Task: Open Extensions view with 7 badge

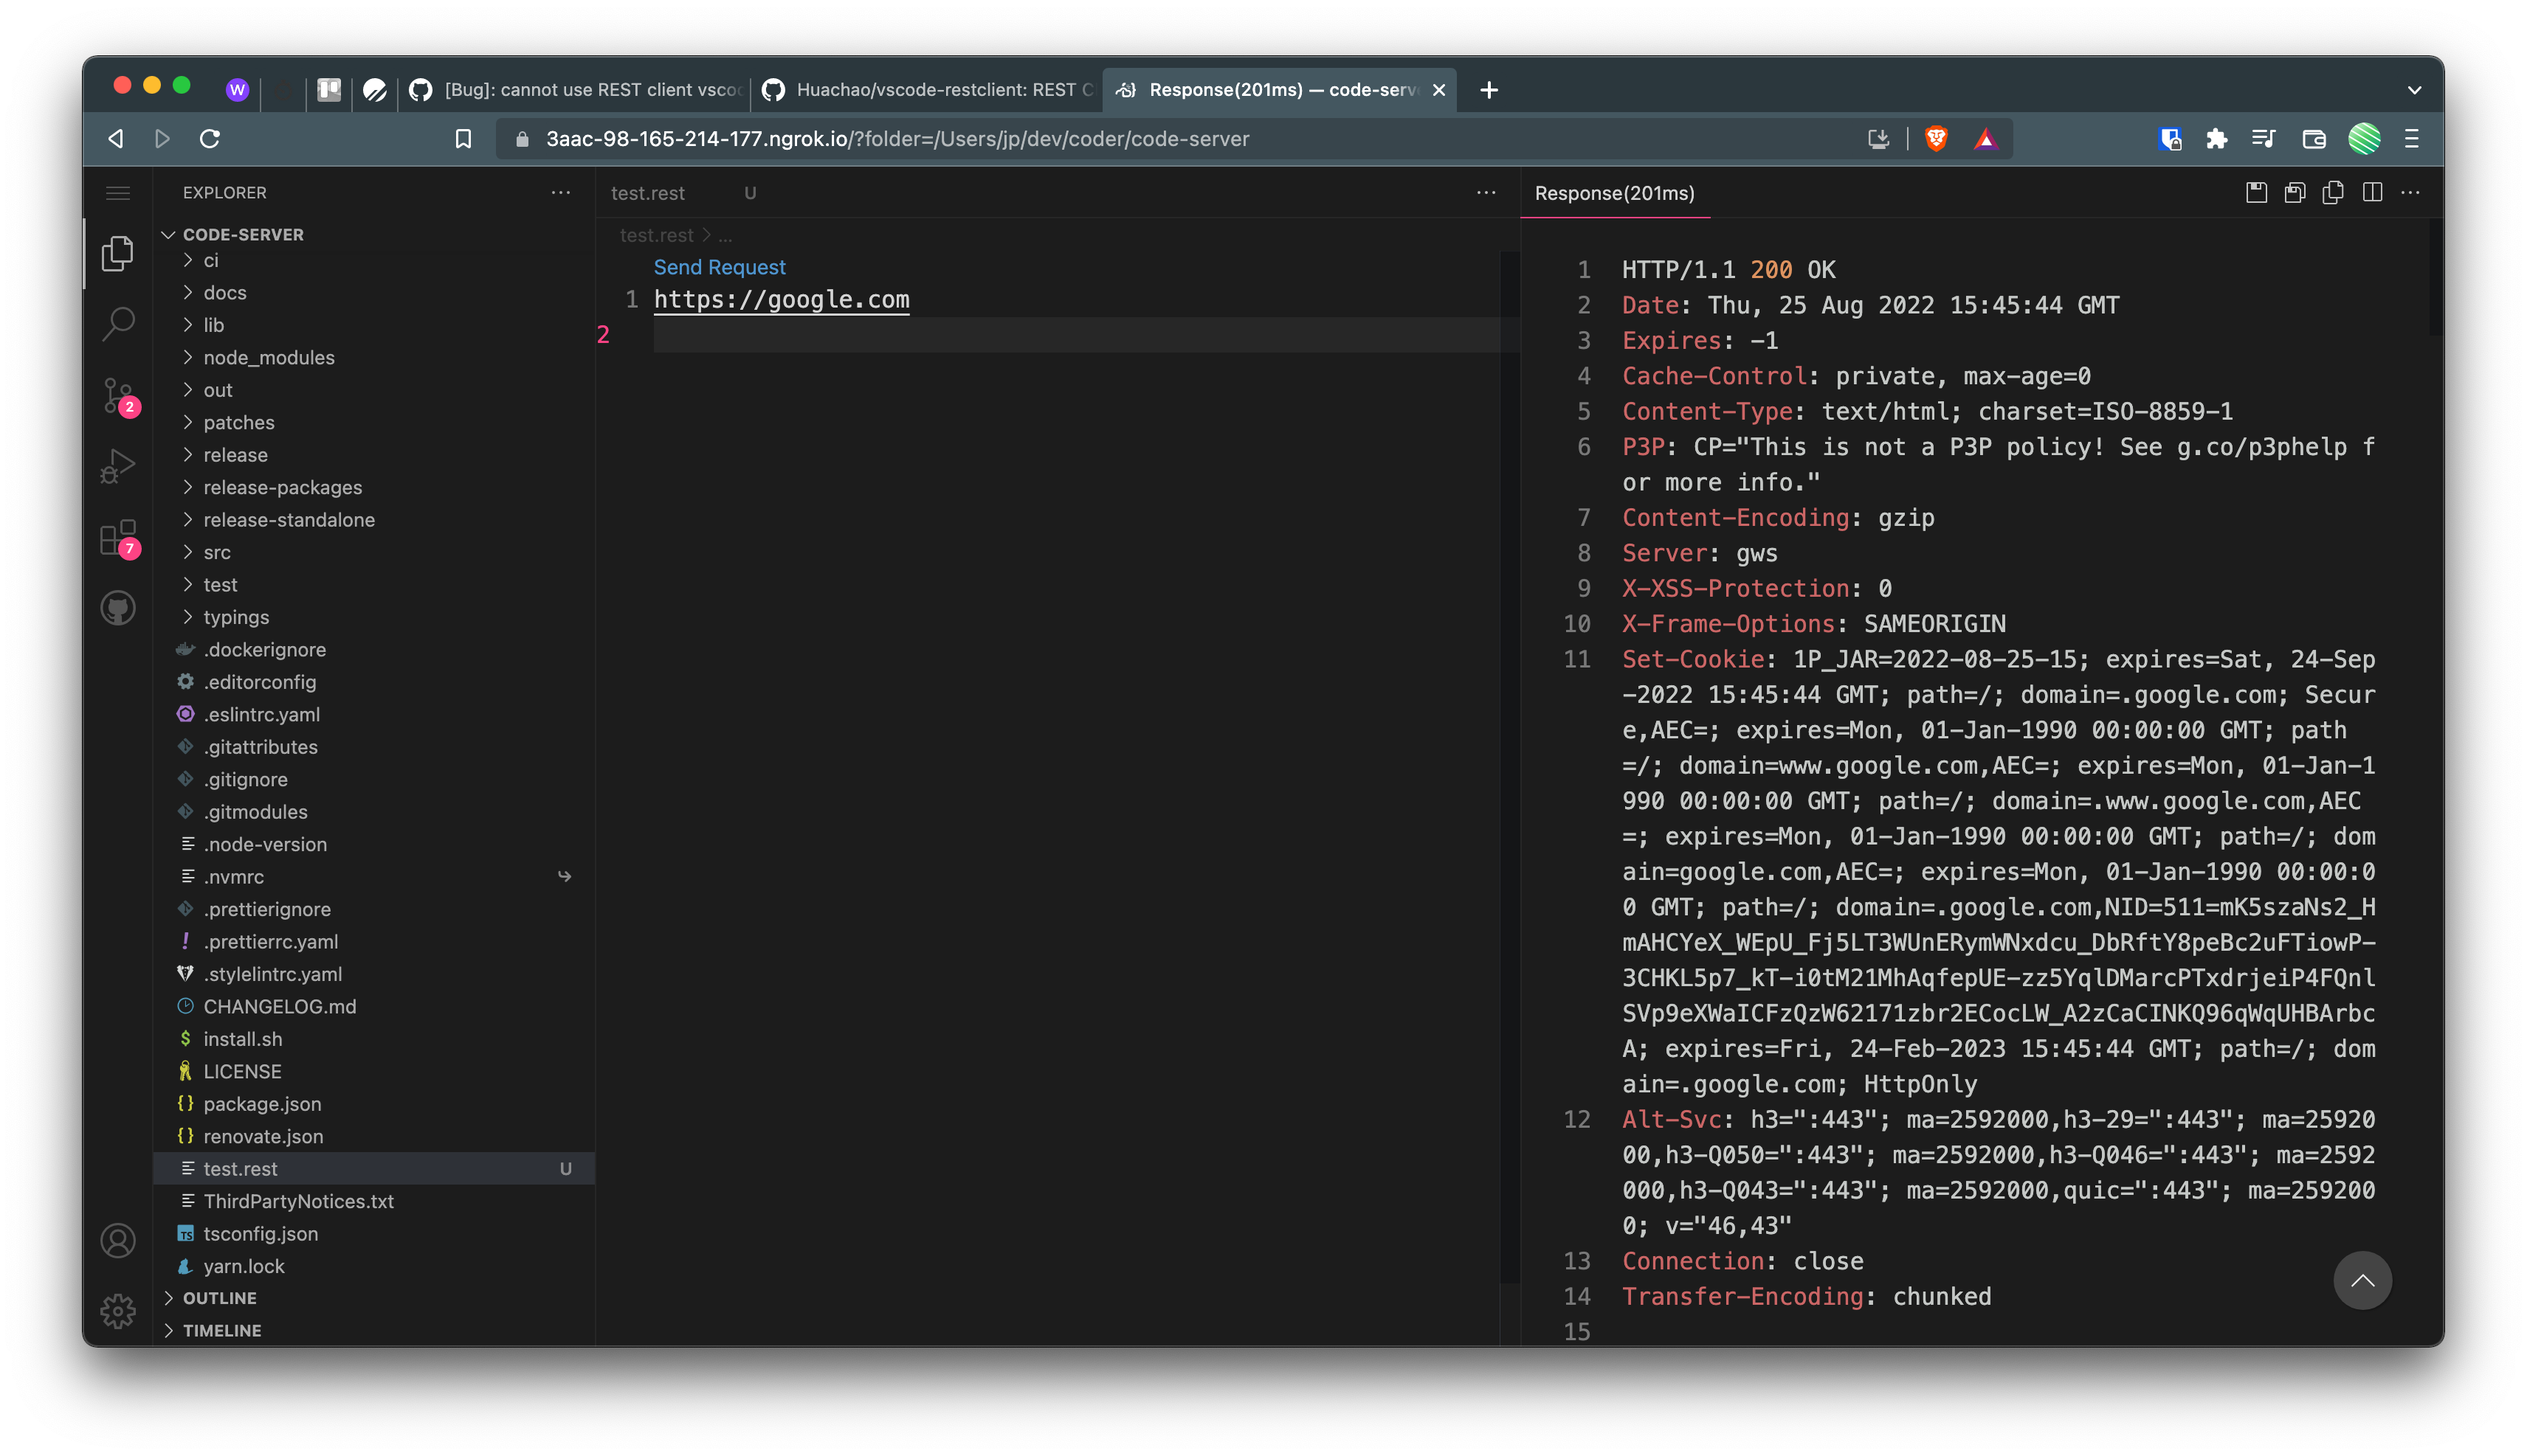Action: [118, 538]
